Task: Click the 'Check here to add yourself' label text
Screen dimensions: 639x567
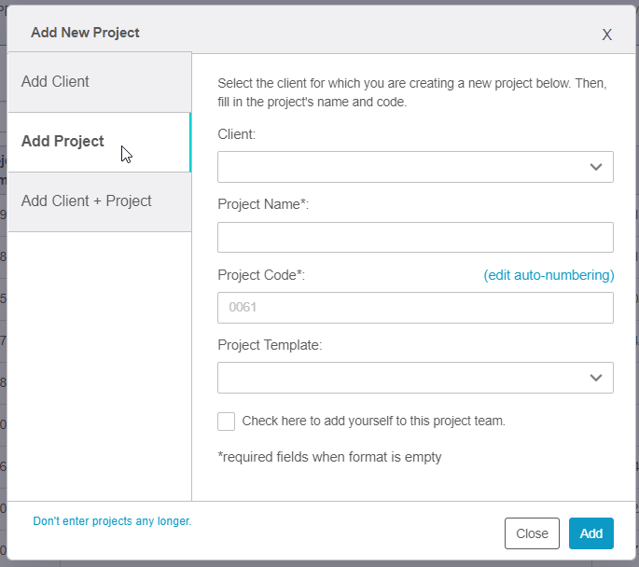Action: click(373, 421)
